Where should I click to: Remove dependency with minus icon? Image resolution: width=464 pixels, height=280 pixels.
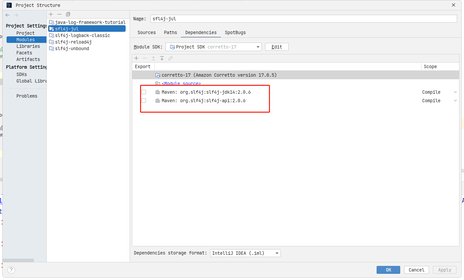(x=145, y=58)
